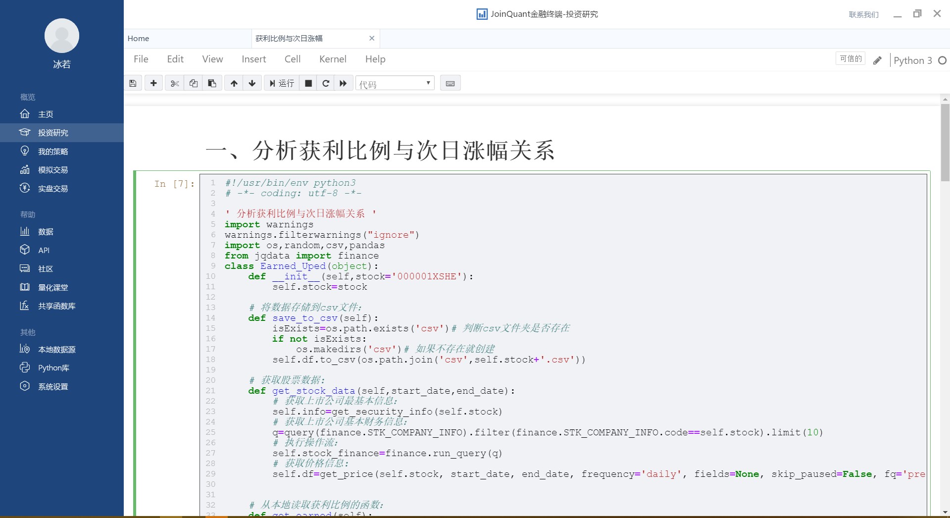Insert a new cell with the plus icon
Screen dimensions: 950x518
pyautogui.click(x=153, y=83)
